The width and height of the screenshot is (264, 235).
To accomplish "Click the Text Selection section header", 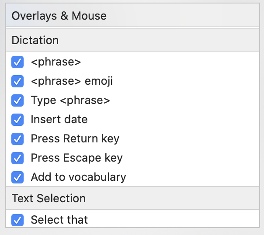I will click(x=49, y=198).
